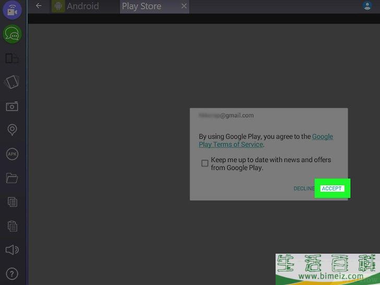
Task: Click the rotate screen cards icon
Action: [x=12, y=82]
